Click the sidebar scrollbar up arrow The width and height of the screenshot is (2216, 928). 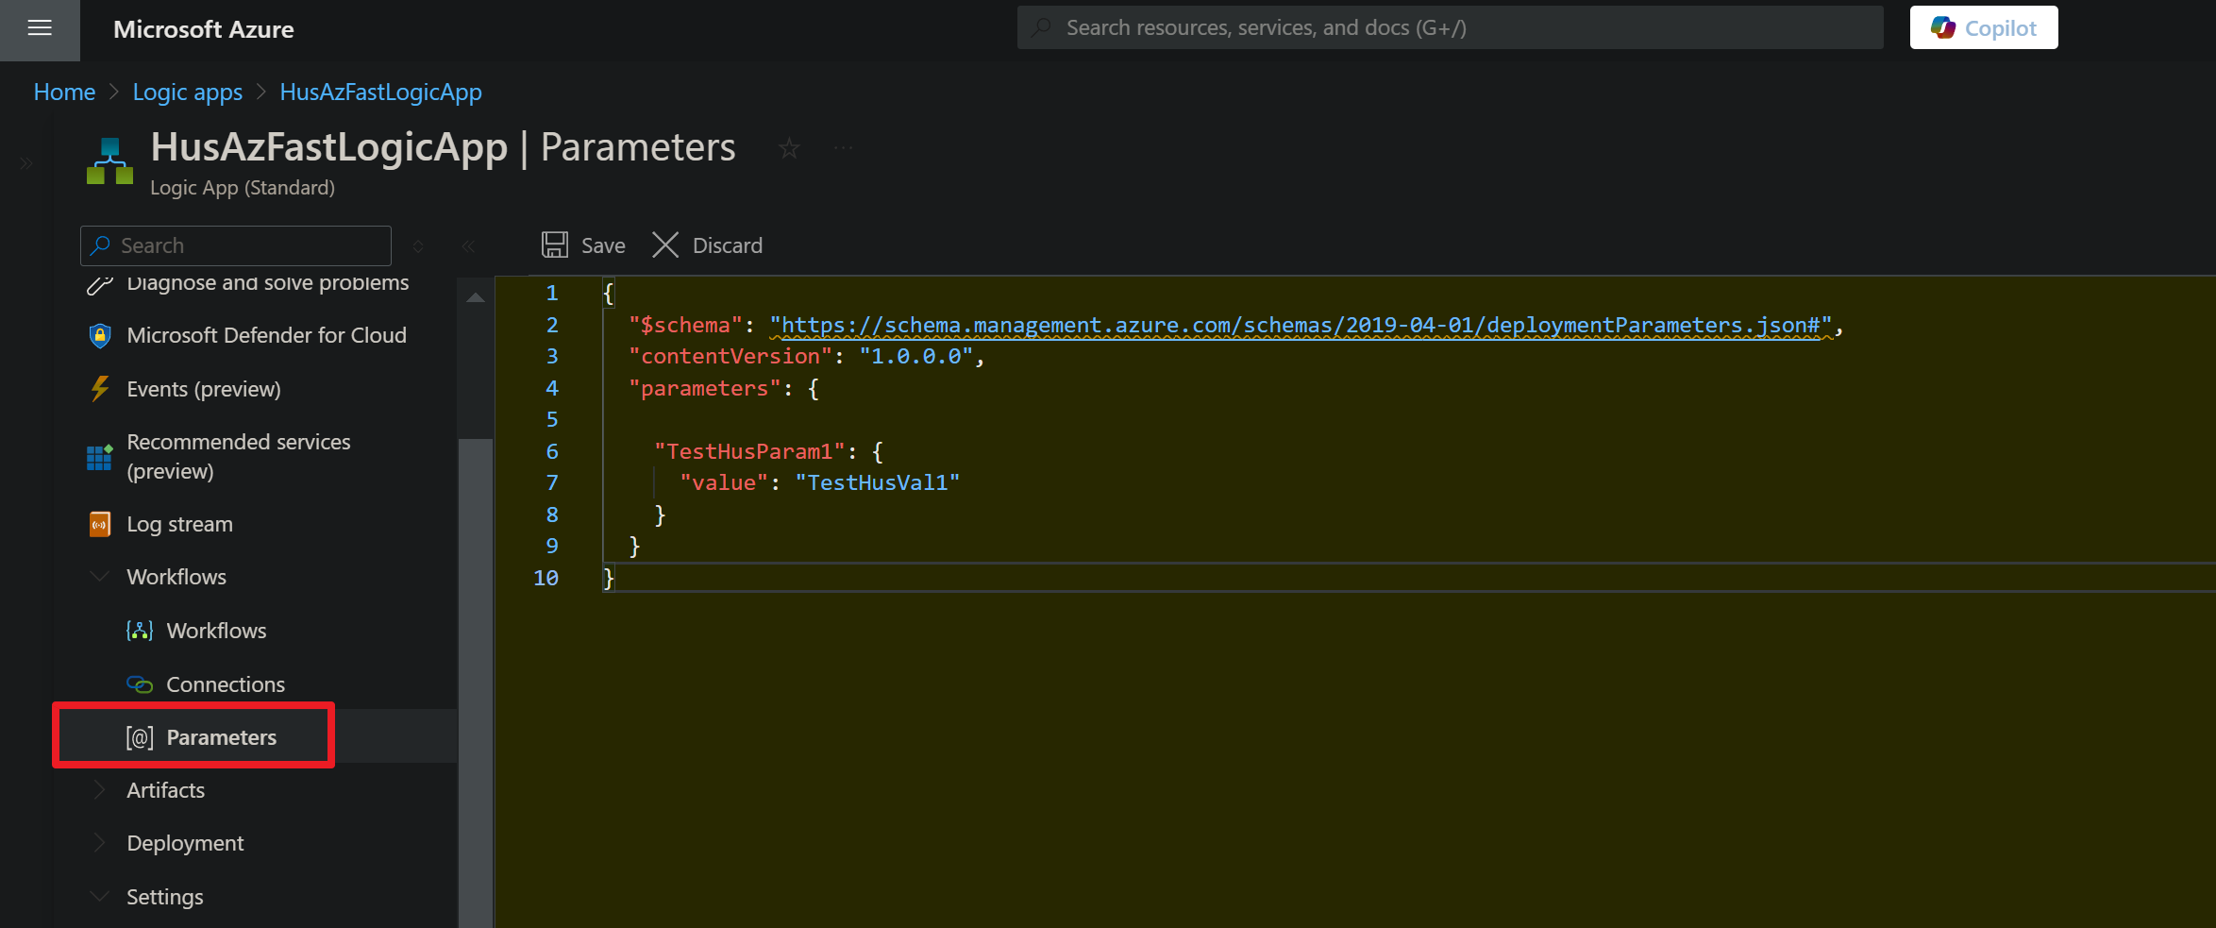[x=476, y=297]
